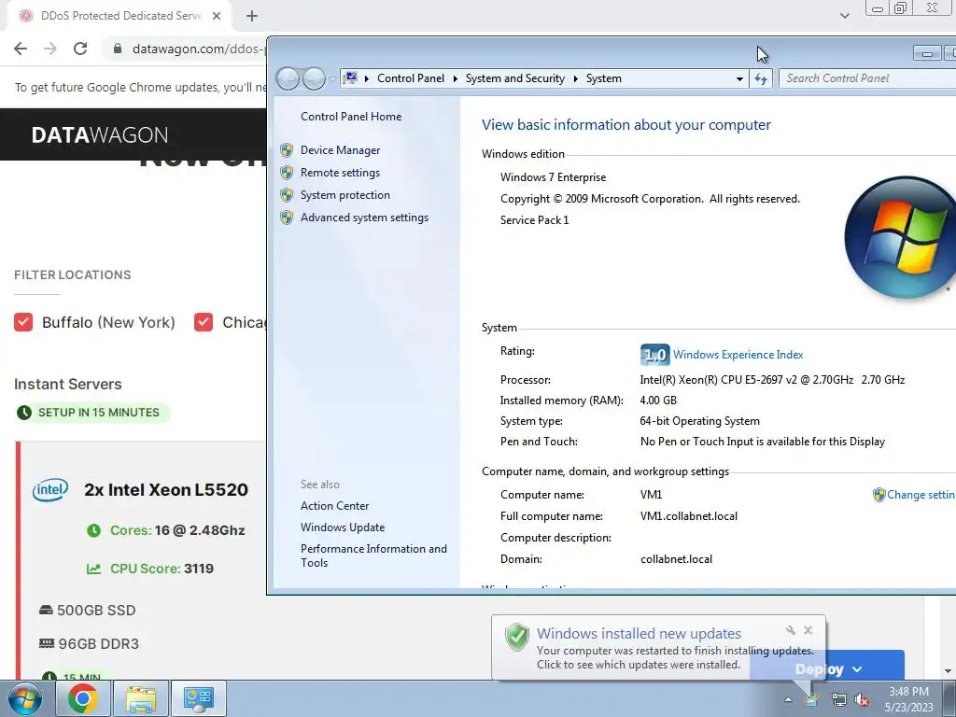Open the address bar history dropdown

tap(739, 78)
